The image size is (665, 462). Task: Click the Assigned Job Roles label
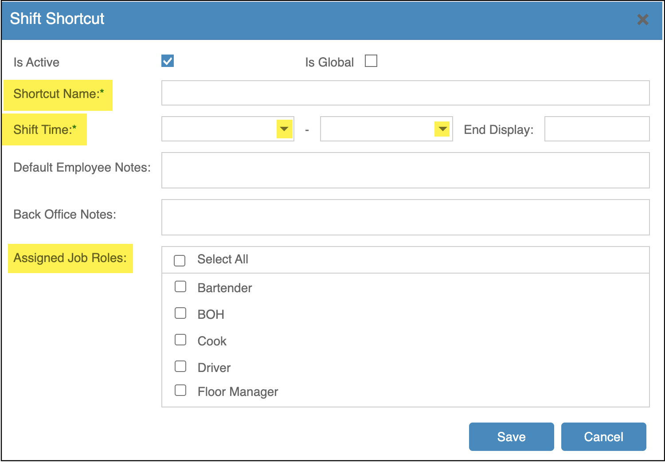point(70,258)
